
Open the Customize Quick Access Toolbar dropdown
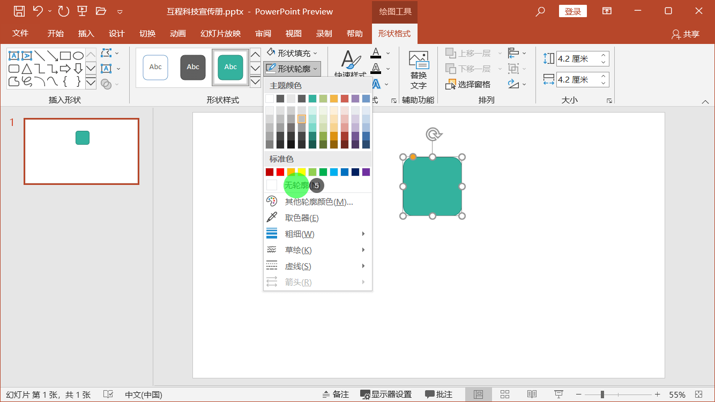point(120,11)
